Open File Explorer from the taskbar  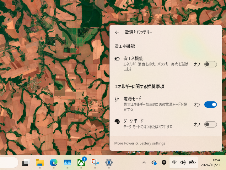pos(40,162)
